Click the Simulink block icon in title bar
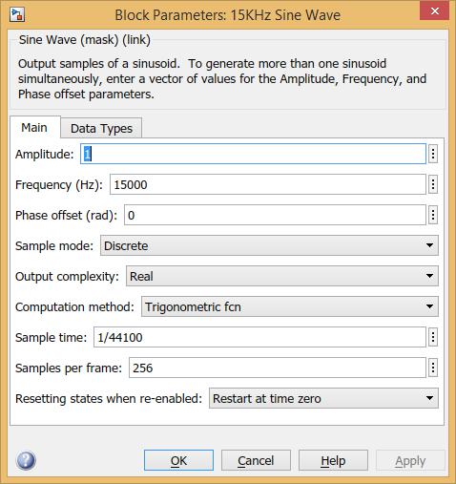 tap(17, 15)
